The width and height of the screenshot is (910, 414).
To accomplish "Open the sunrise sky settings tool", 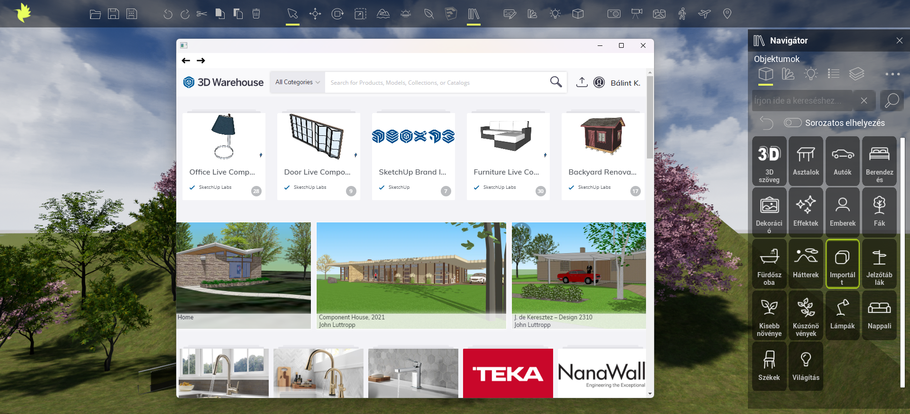I will pyautogui.click(x=406, y=14).
